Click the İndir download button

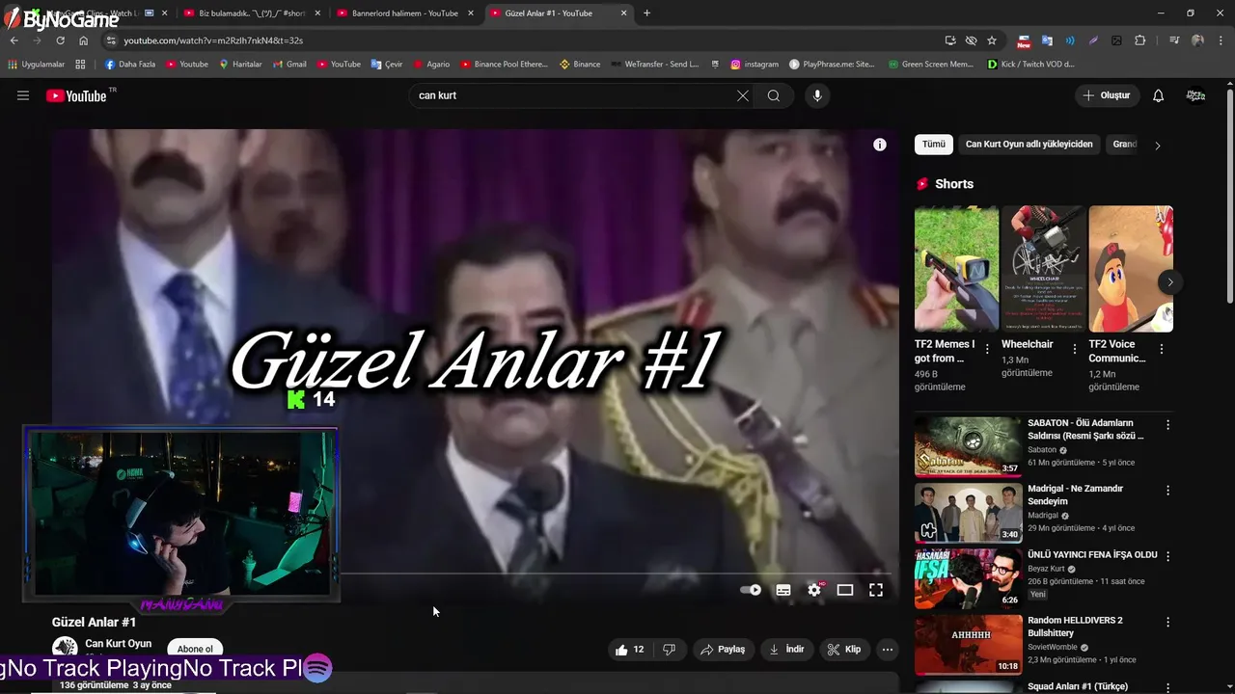tap(786, 650)
